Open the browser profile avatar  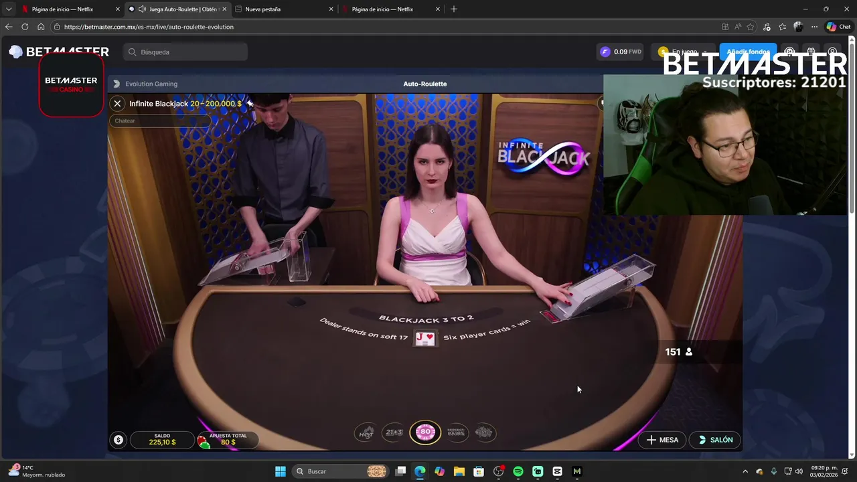(x=798, y=27)
